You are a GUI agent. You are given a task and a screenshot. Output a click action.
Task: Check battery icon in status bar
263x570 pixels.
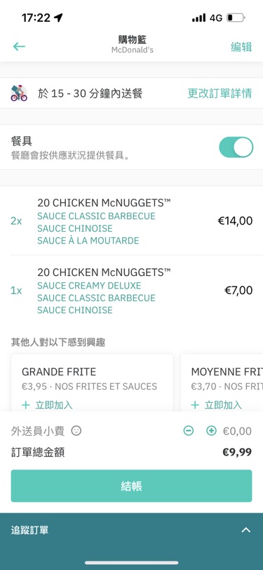click(x=236, y=18)
